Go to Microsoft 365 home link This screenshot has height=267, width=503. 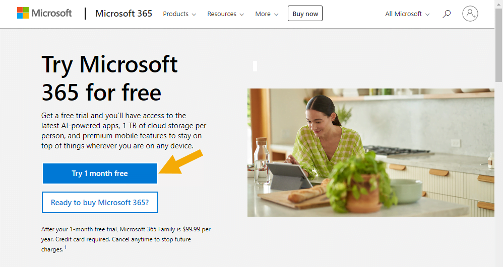click(x=124, y=14)
